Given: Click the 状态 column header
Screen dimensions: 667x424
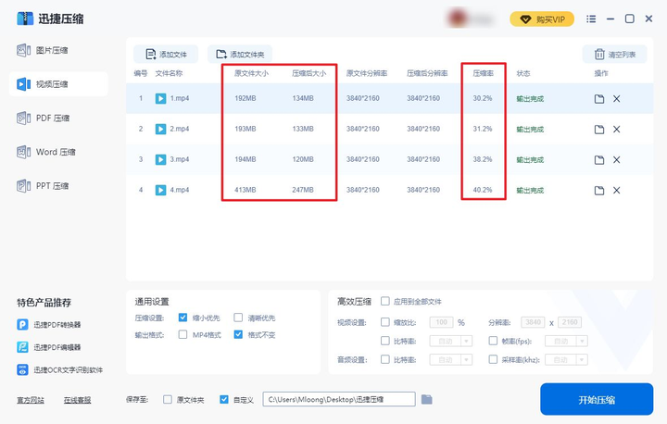Looking at the screenshot, I should 523,73.
